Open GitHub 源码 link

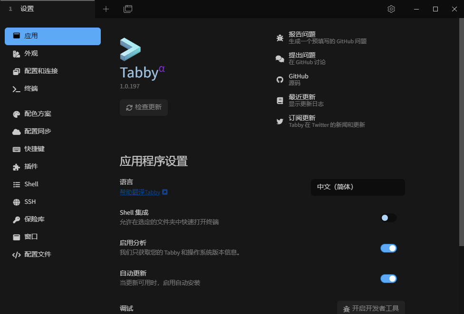pos(292,79)
